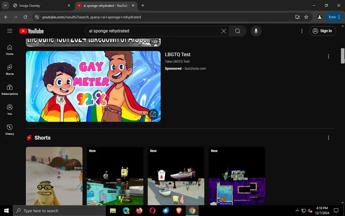Viewport: 345px width, 216px height.
Task: Open You in sidebar
Action: pos(10,110)
